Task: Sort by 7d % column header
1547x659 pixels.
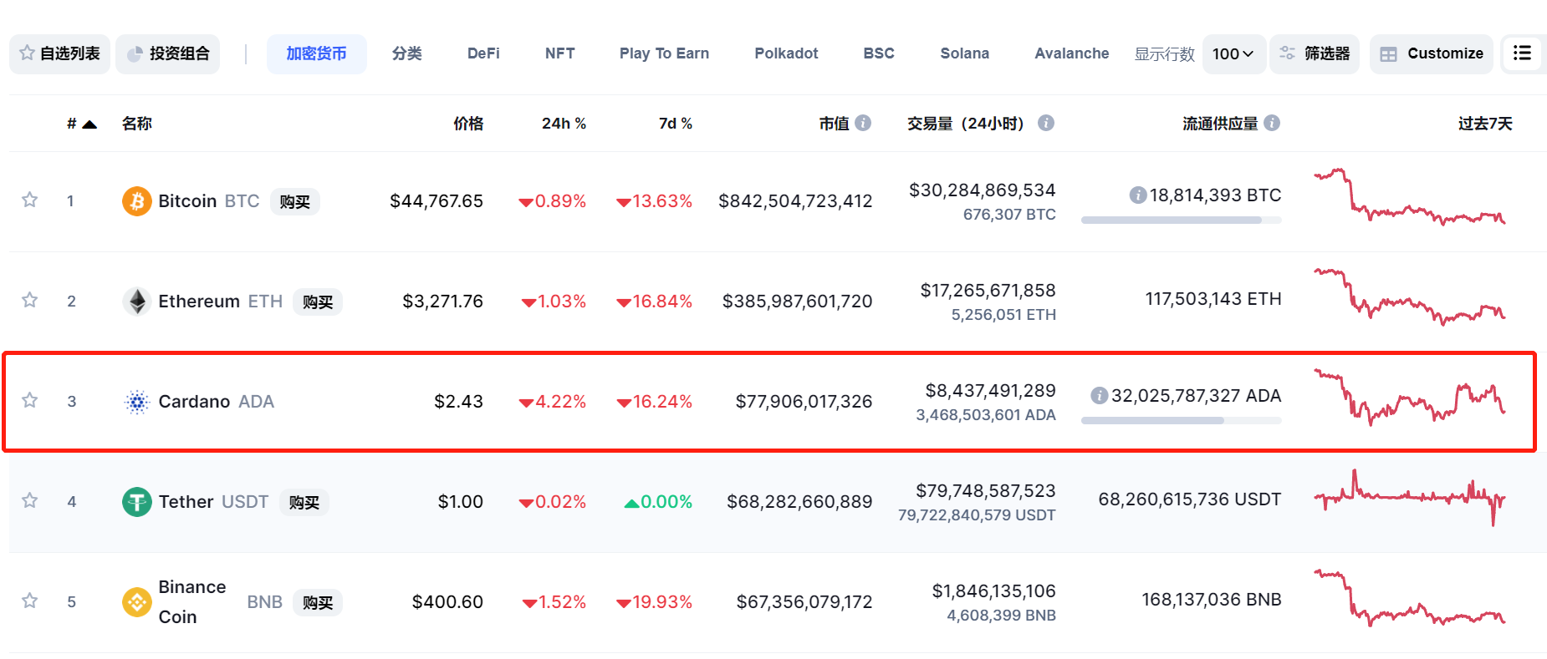Action: (x=676, y=124)
